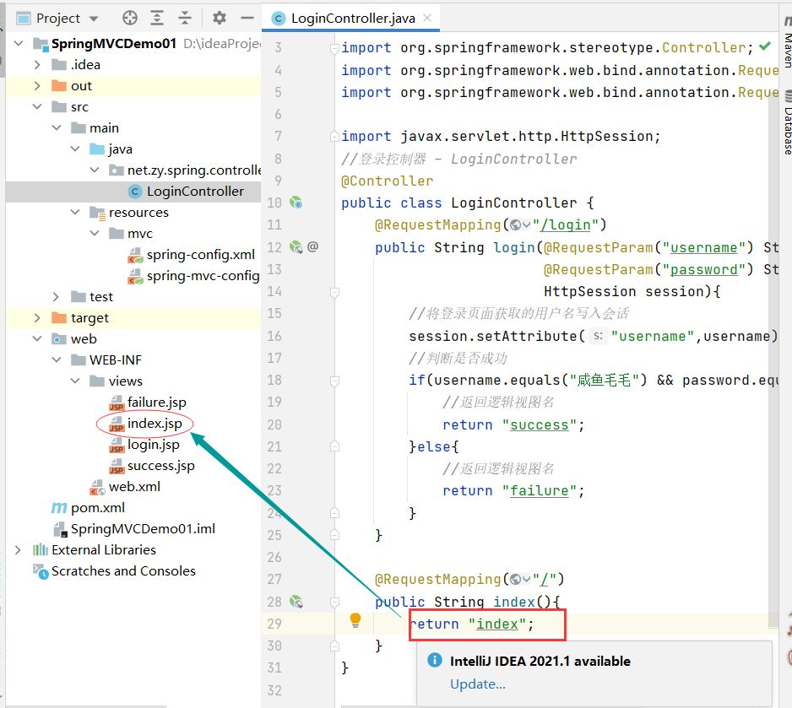Click the notification info icon
792x708 pixels.
[x=434, y=660]
